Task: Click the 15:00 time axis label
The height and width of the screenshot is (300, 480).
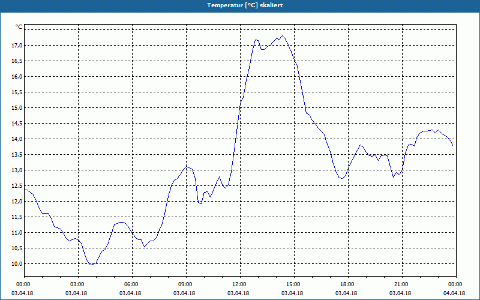Action: [x=294, y=284]
